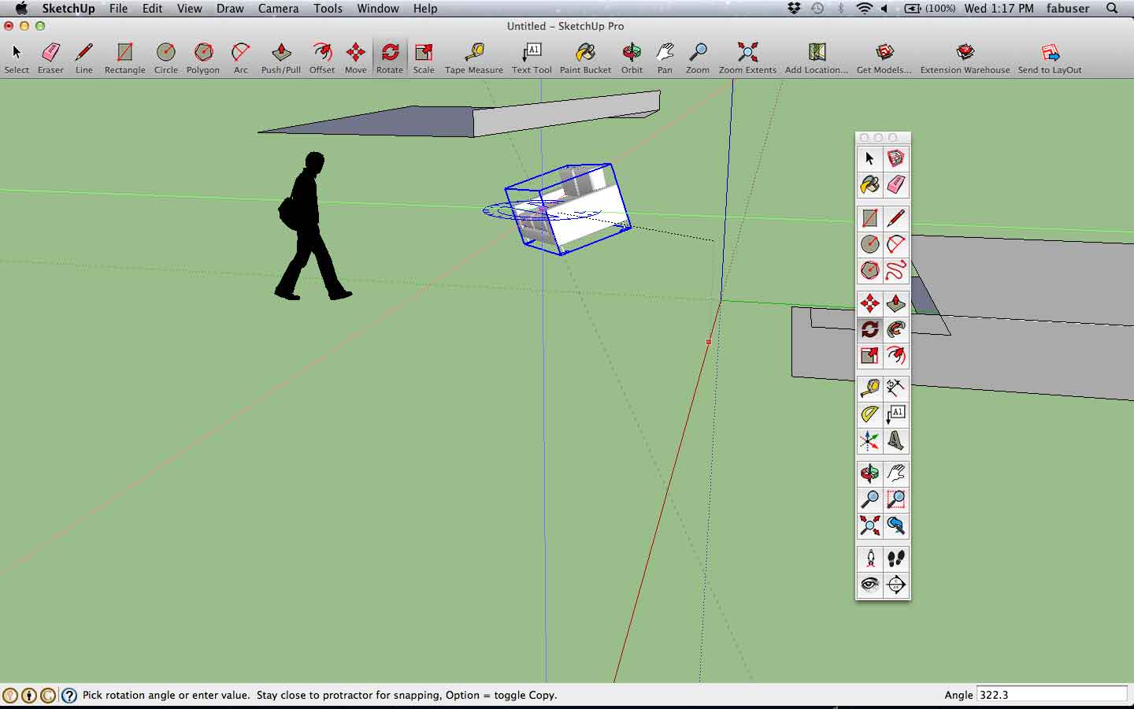Open the Draw menu in the menu bar
This screenshot has height=709, width=1134.
point(230,9)
